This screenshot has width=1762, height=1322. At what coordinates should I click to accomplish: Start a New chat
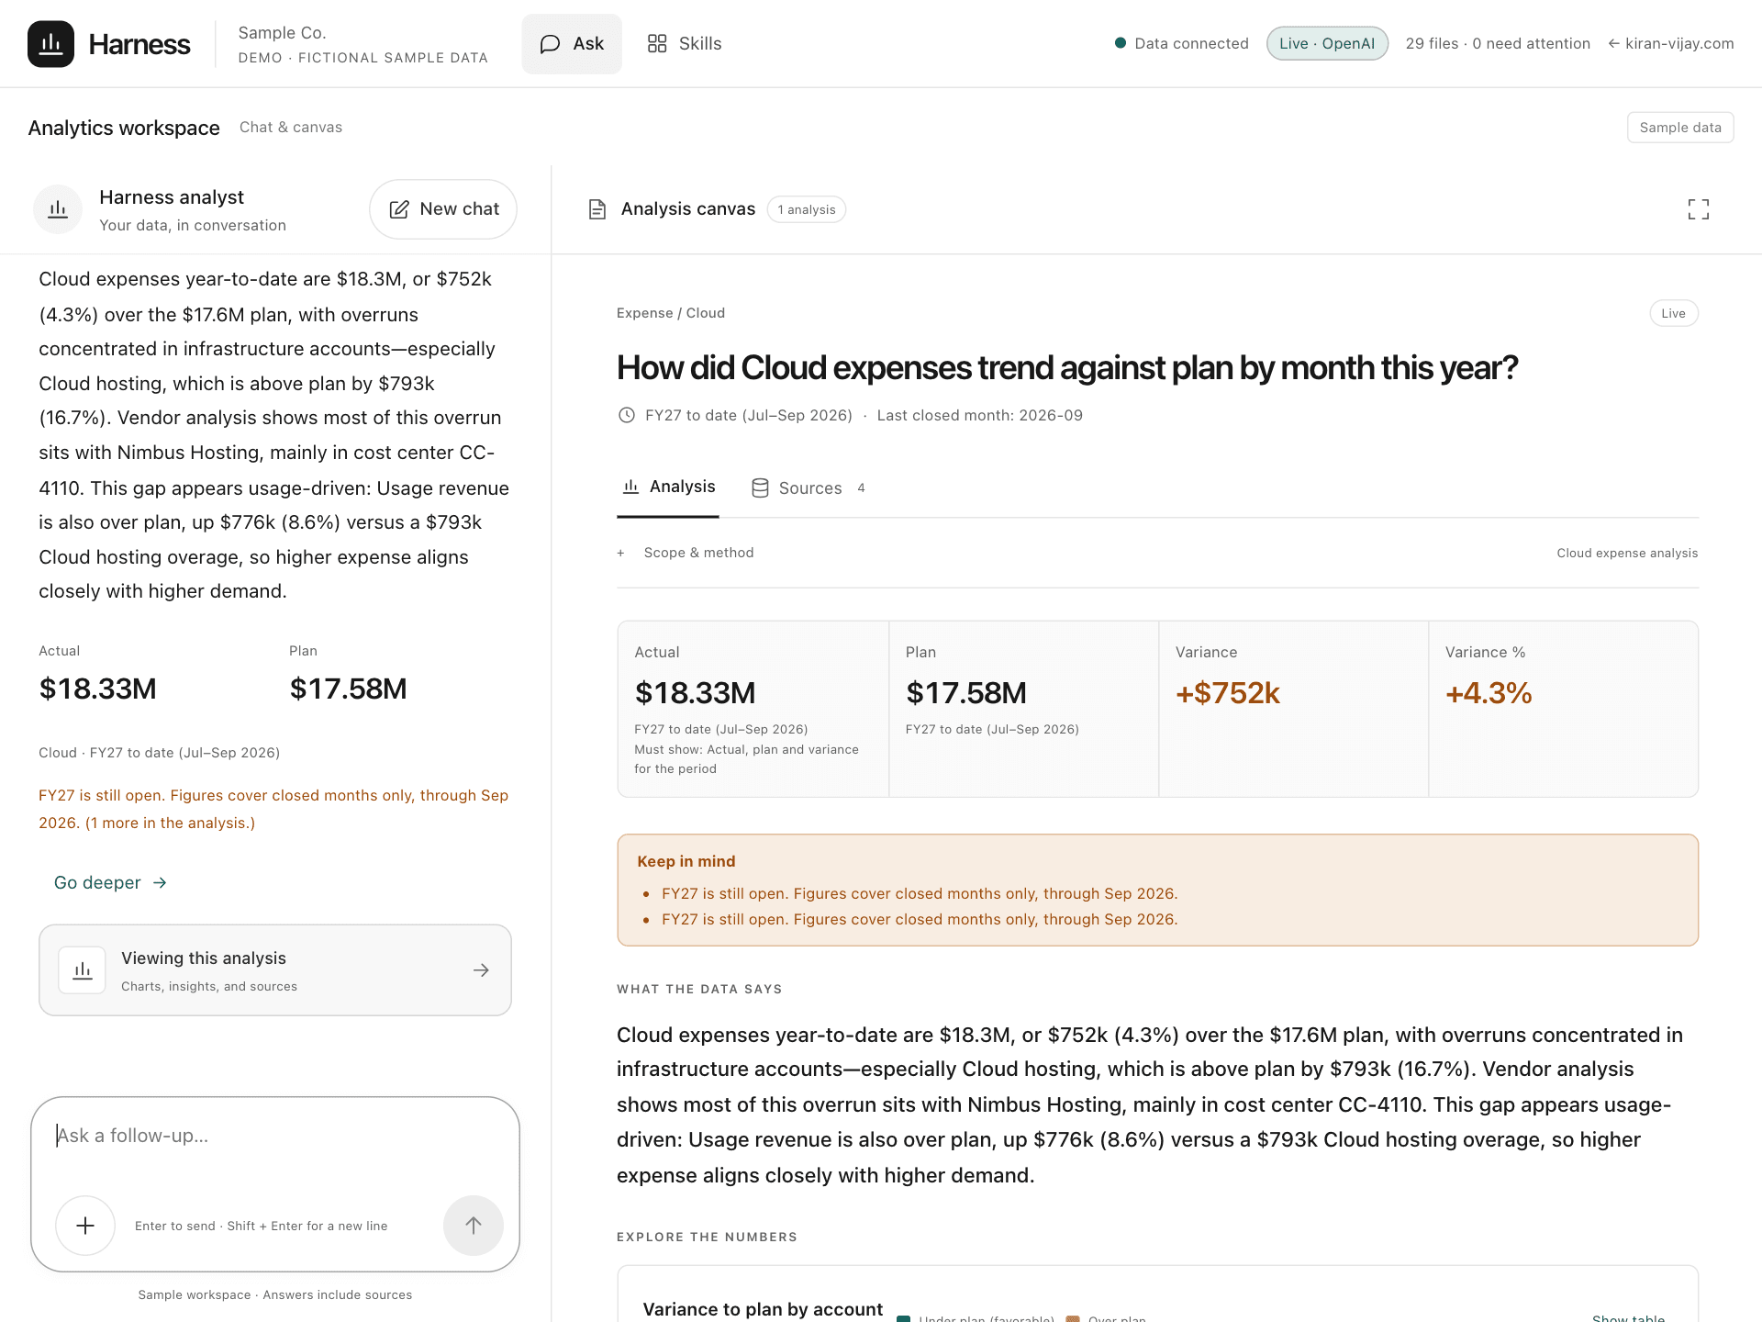[443, 209]
